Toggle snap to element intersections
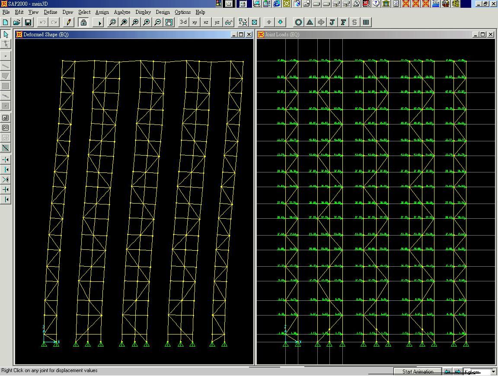 tap(6, 179)
